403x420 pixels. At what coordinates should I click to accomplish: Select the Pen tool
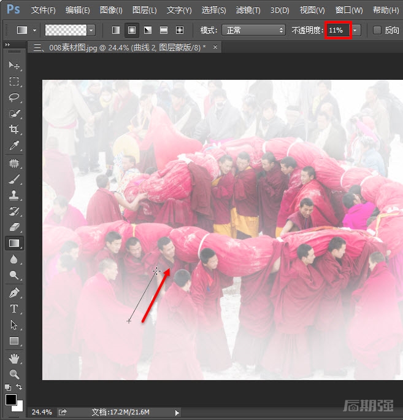(x=14, y=293)
